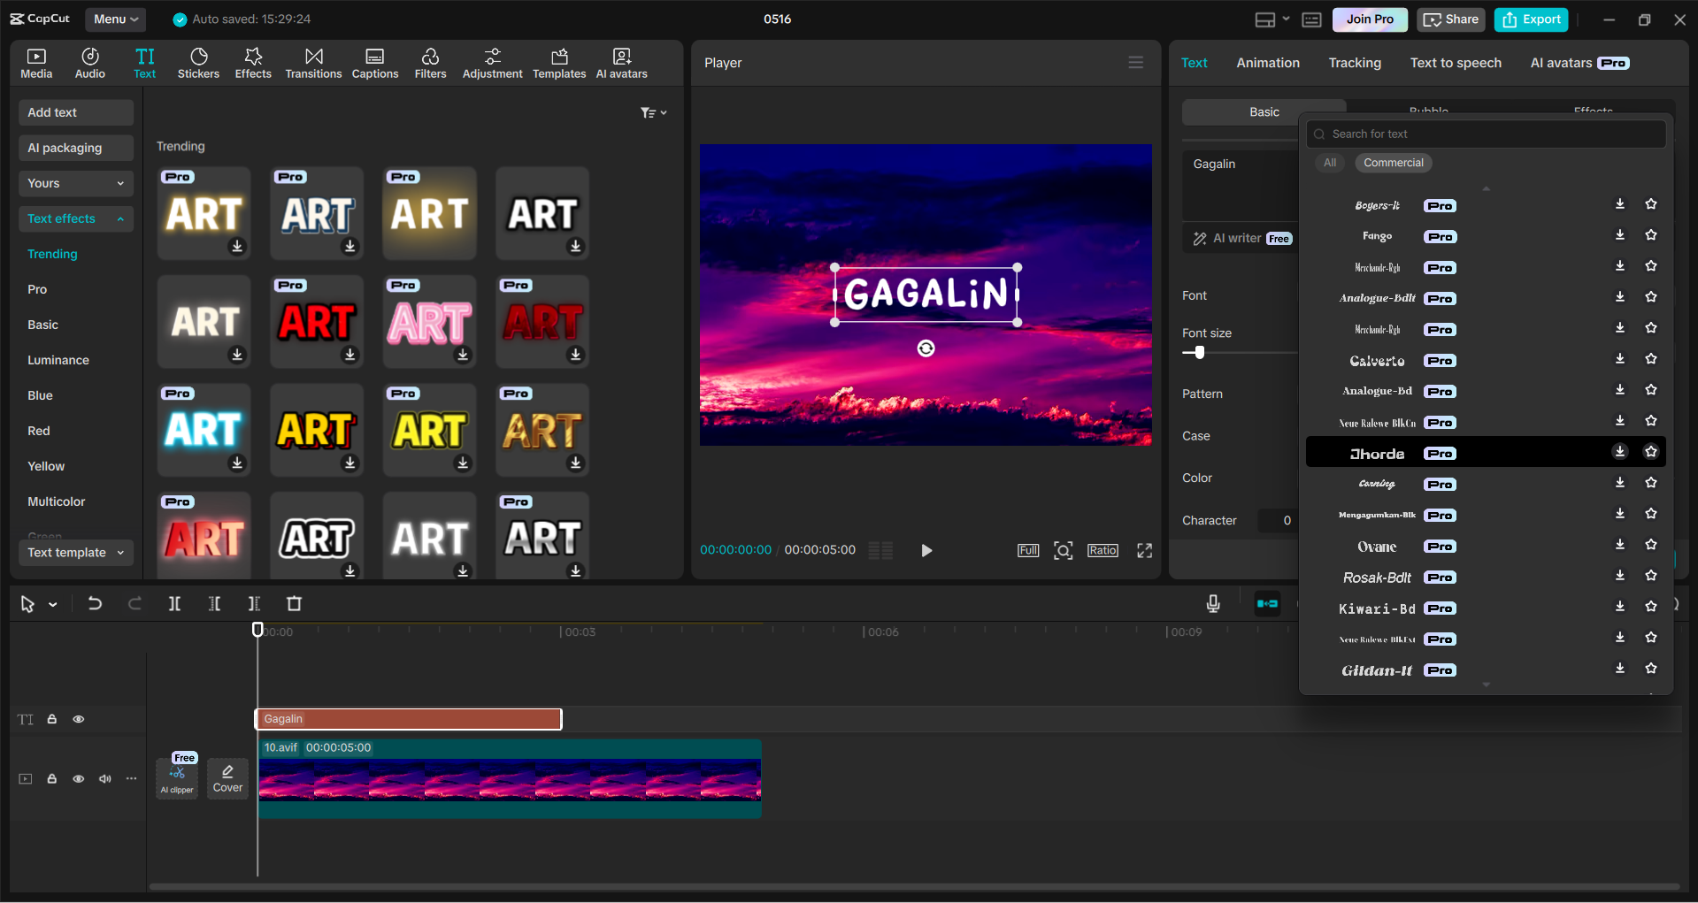
Task: Click the record voiceover microphone icon
Action: [x=1212, y=603]
